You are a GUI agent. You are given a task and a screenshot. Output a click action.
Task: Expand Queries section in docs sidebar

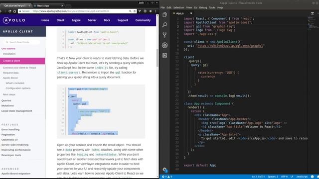(6, 100)
